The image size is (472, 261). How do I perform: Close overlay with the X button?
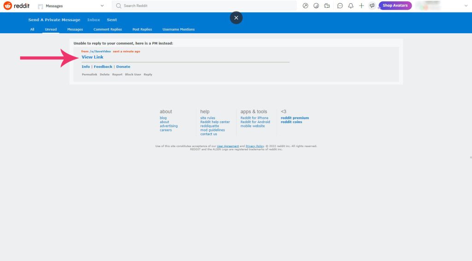(x=236, y=18)
